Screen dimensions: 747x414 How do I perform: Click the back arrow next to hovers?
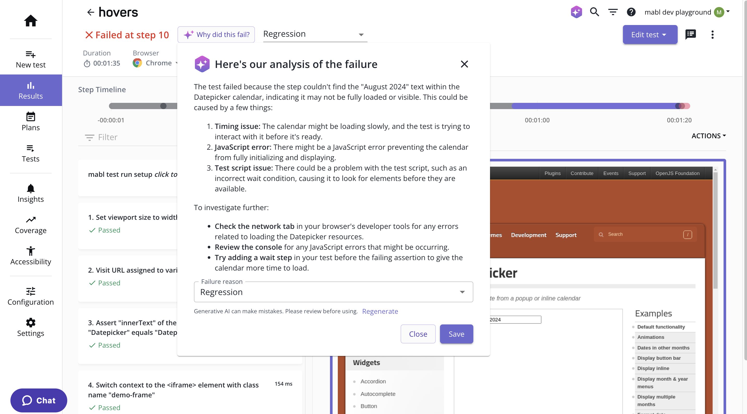pos(90,12)
